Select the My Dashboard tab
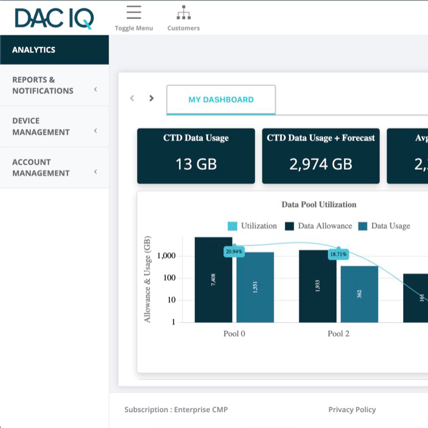Image resolution: width=428 pixels, height=428 pixels. [221, 100]
